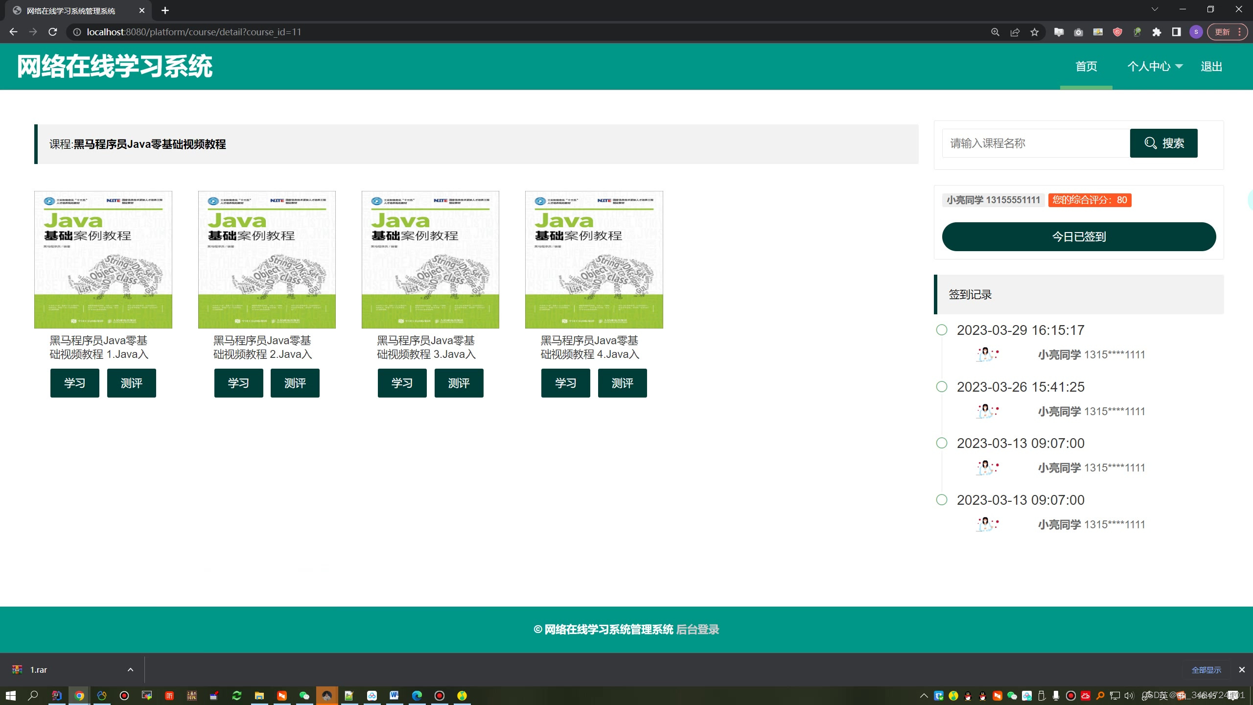Click the share page icon

point(1015,32)
